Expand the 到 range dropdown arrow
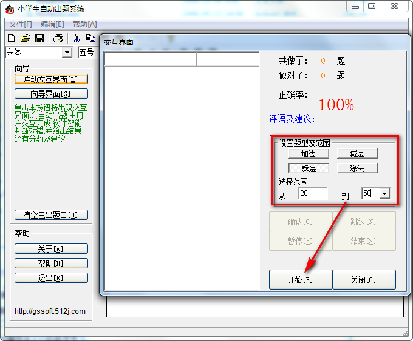The image size is (413, 341). pos(385,194)
